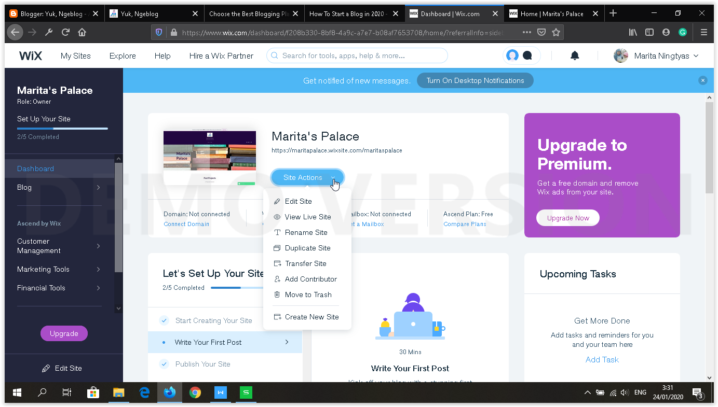Launch Chrome from the taskbar

[195, 392]
